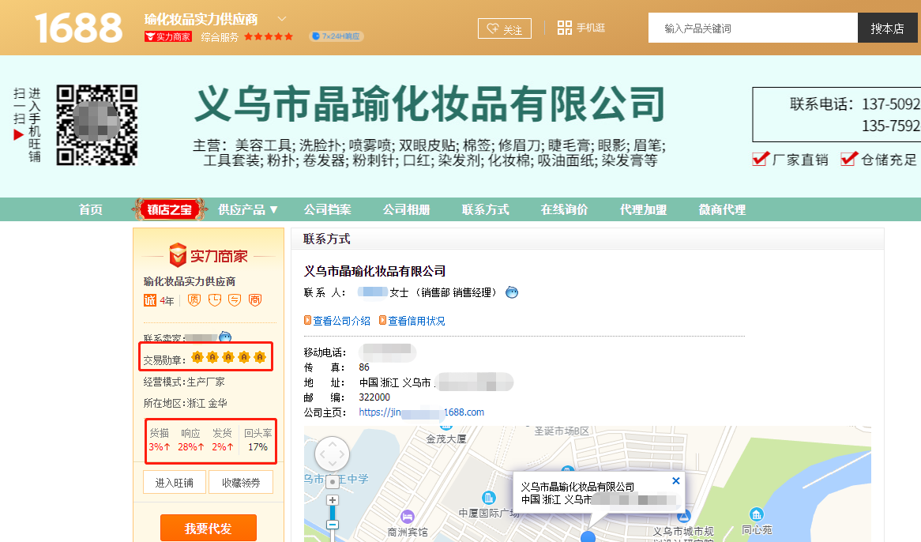Click the 发货 2% rating value
This screenshot has width=921, height=542.
pyautogui.click(x=223, y=447)
